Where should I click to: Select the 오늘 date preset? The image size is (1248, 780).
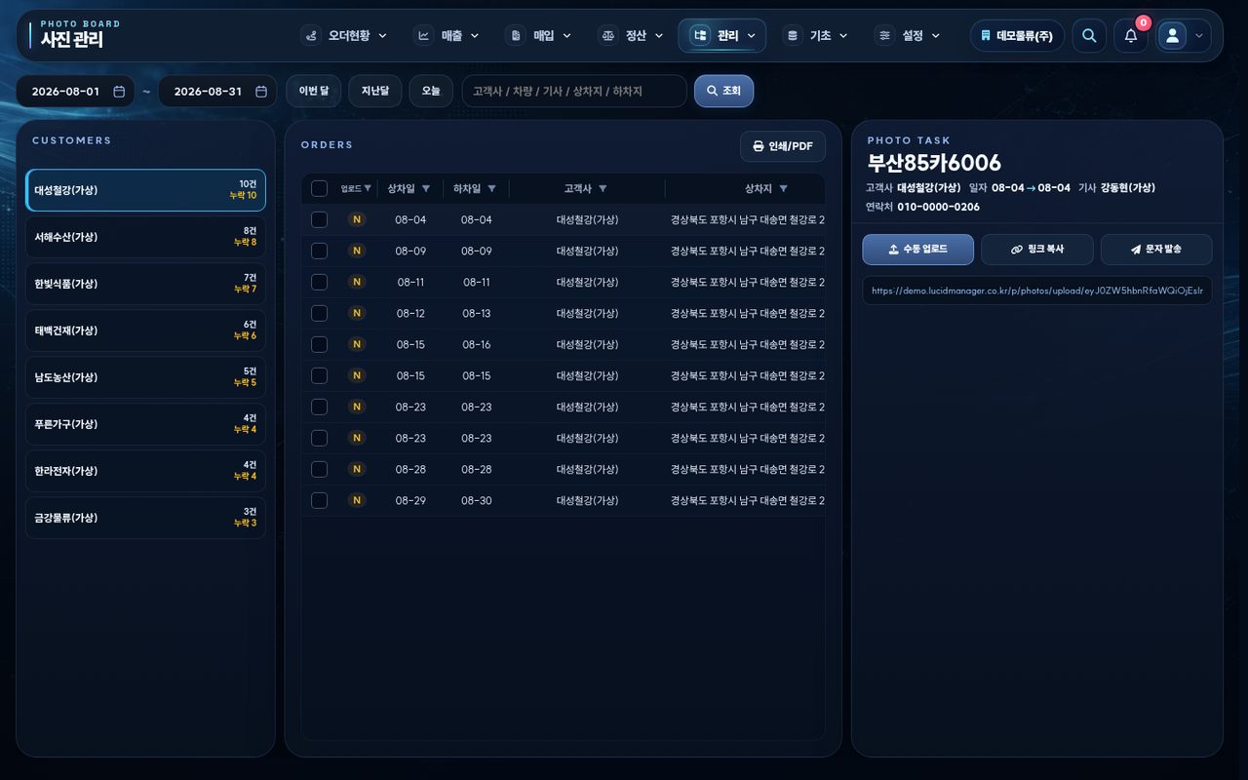pos(431,91)
